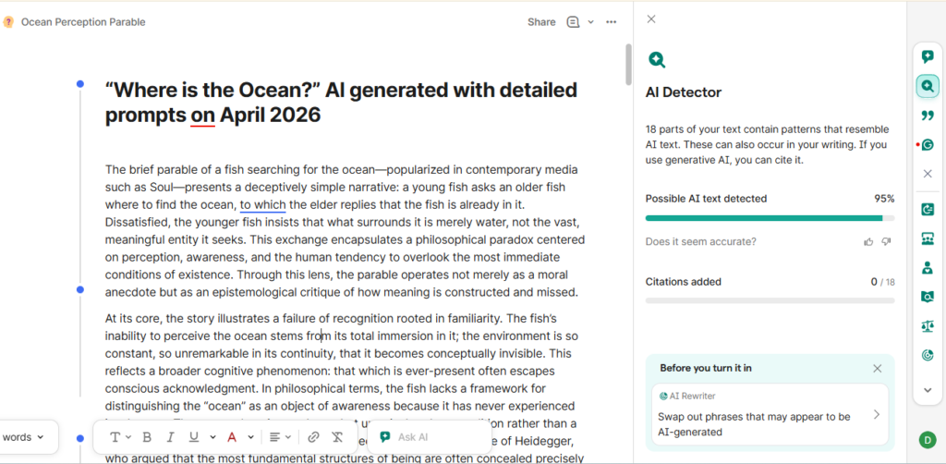Open the citations quote icon in the sidebar
The width and height of the screenshot is (946, 464).
pos(928,116)
